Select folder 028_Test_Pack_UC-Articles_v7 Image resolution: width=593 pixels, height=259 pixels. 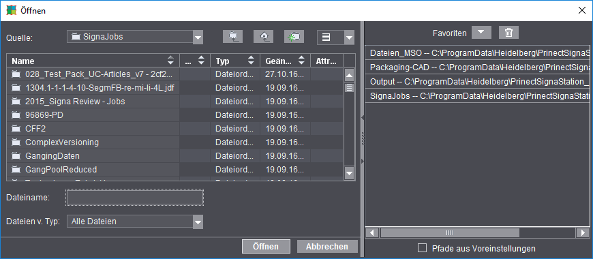(x=93, y=74)
